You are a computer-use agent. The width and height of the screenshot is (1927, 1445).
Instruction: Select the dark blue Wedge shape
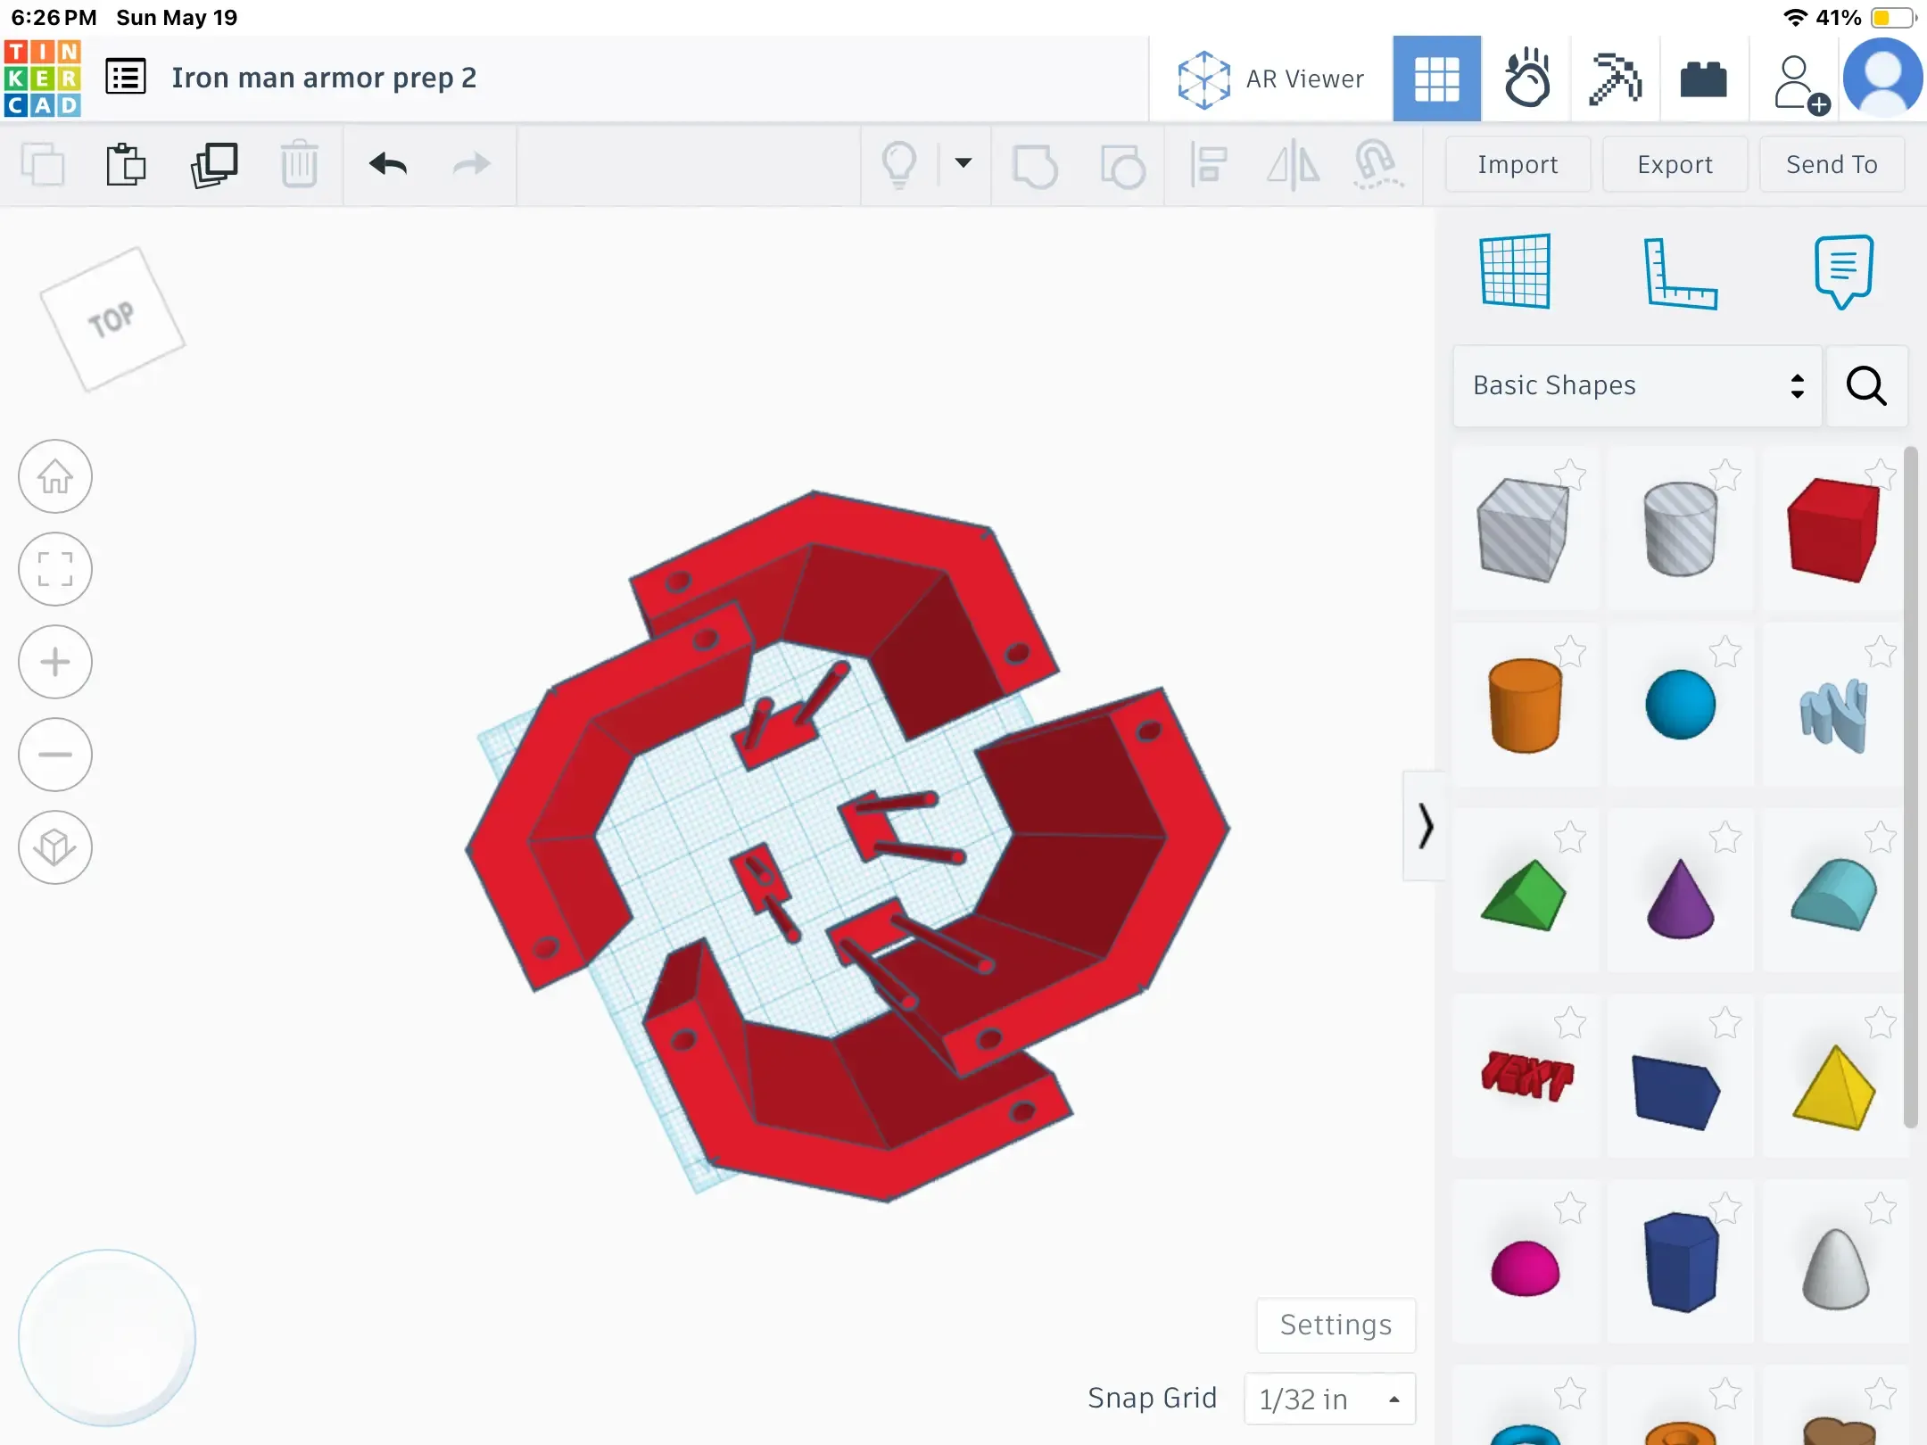coord(1676,1092)
